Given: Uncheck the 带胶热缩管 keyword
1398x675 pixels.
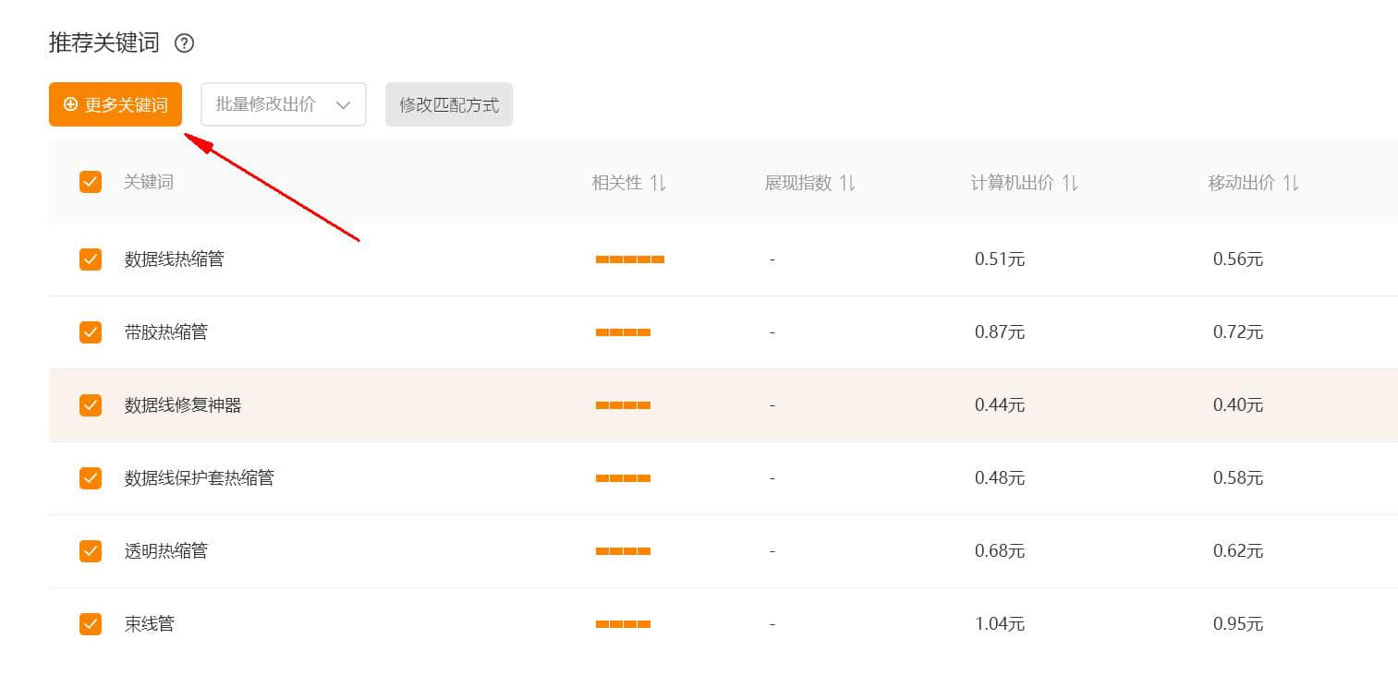Looking at the screenshot, I should (91, 332).
